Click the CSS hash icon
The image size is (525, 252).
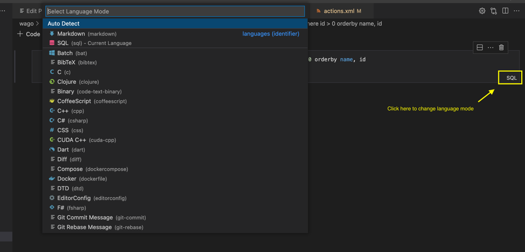pos(52,130)
